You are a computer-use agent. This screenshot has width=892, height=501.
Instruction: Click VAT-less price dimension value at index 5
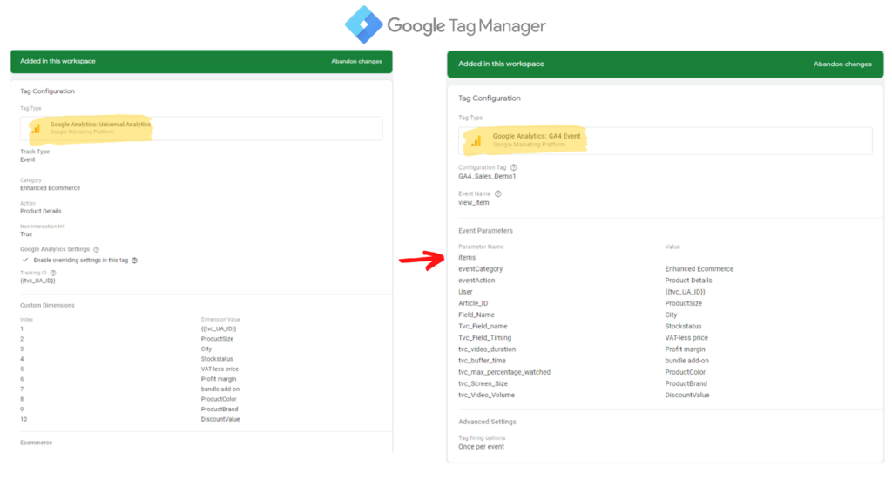220,369
